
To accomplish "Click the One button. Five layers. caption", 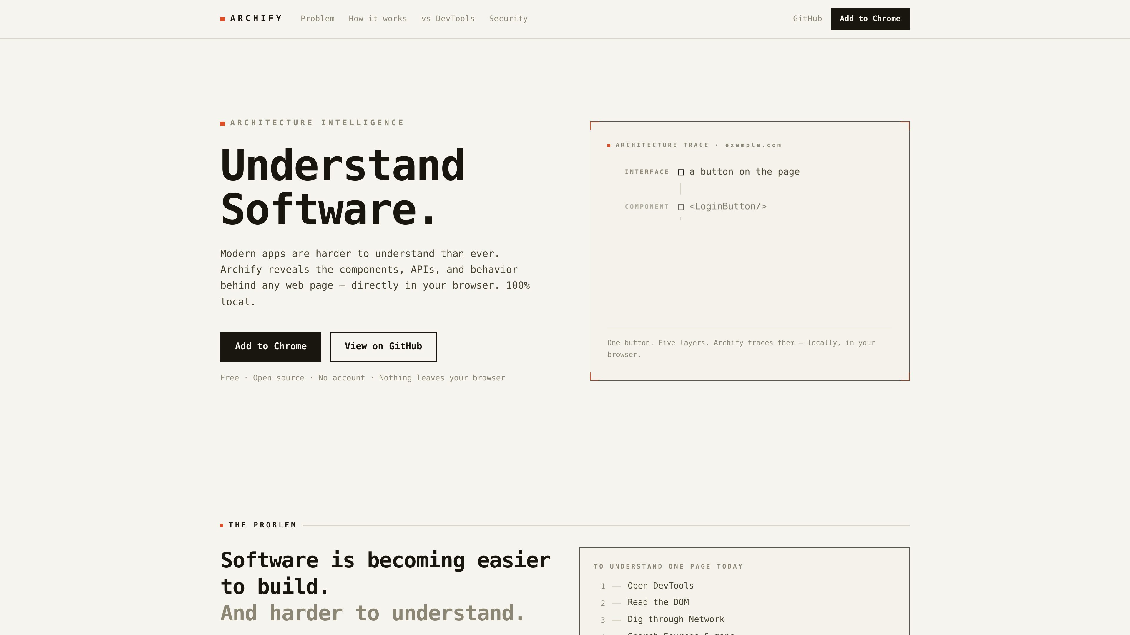I will click(741, 348).
